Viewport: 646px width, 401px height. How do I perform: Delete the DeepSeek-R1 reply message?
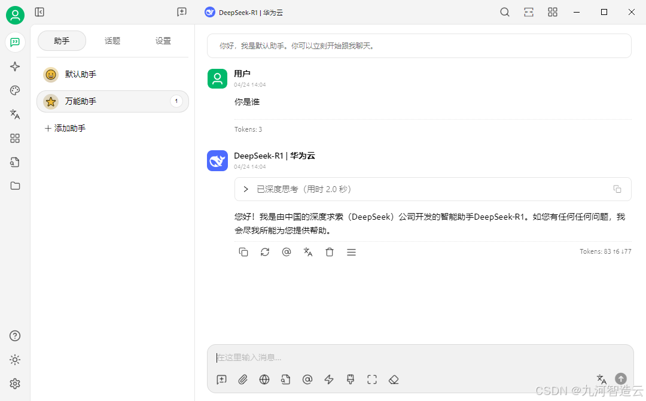pos(330,252)
